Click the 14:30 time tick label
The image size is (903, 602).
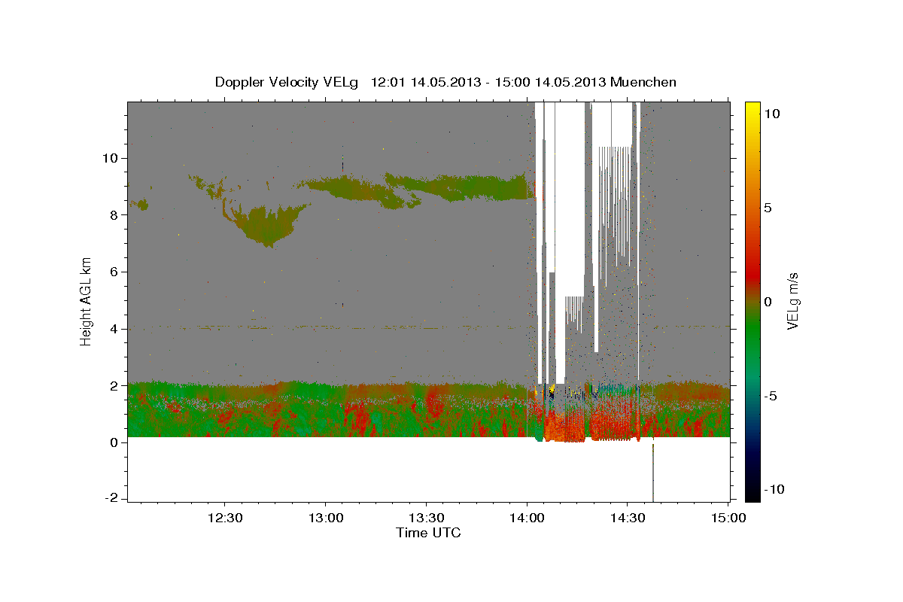click(x=628, y=518)
